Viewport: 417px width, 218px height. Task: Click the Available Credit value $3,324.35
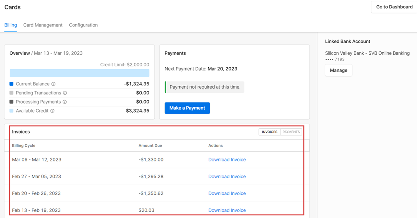pyautogui.click(x=137, y=111)
